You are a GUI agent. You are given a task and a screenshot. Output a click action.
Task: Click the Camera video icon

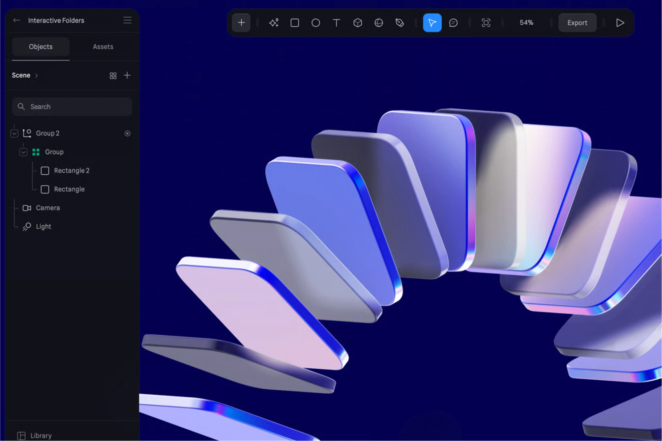click(27, 208)
